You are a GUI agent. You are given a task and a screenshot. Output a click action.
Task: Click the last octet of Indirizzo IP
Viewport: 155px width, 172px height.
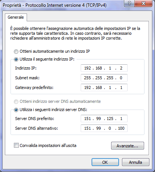(x=121, y=68)
